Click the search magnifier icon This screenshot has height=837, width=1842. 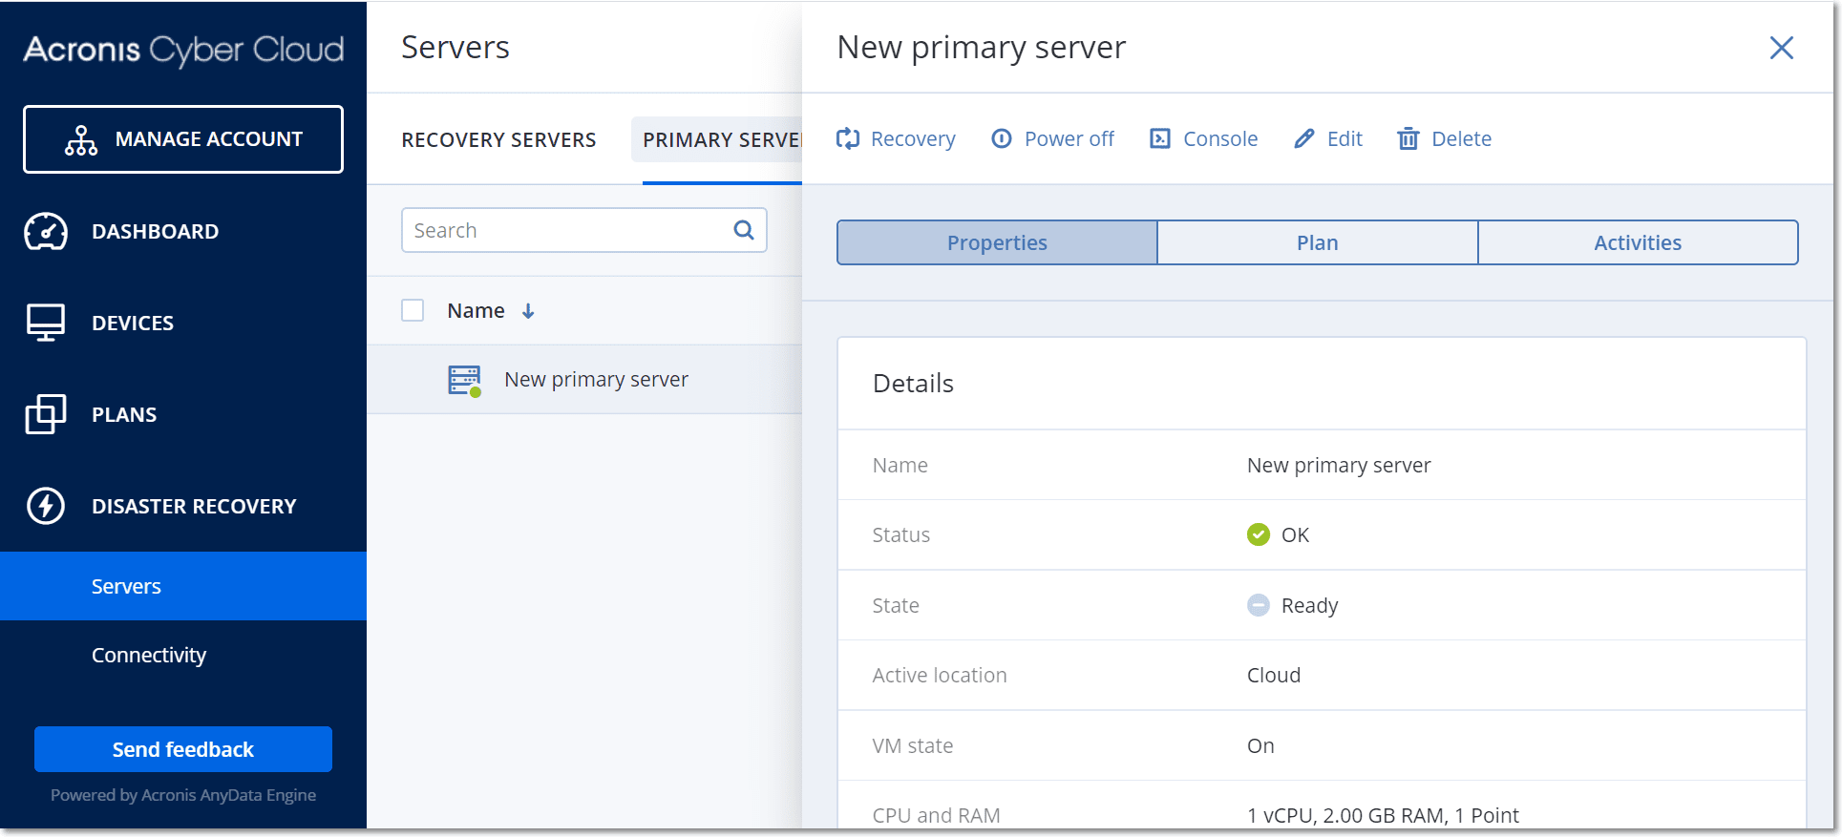click(744, 230)
